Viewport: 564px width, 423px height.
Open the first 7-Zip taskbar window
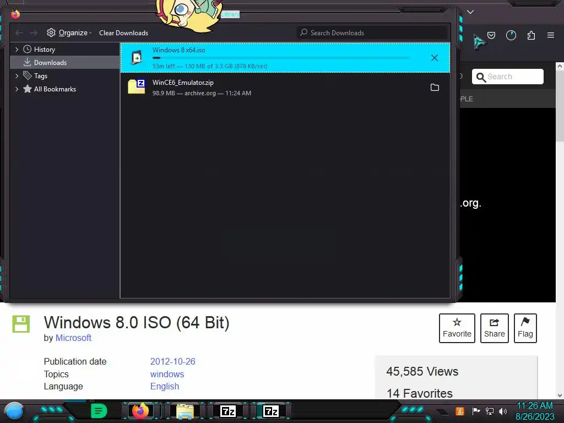click(228, 411)
